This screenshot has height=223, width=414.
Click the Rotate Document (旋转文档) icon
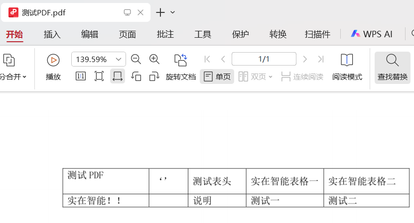point(180,60)
